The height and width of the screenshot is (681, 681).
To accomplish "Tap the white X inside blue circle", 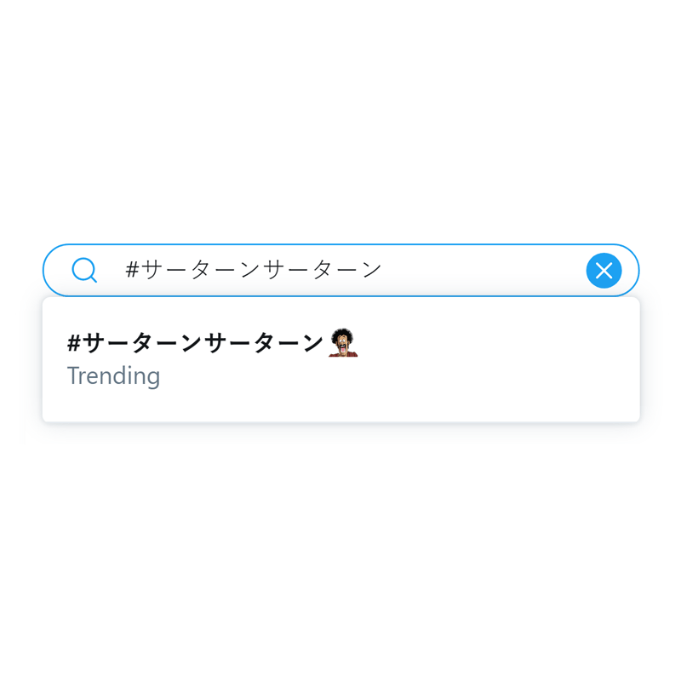I will coord(604,271).
